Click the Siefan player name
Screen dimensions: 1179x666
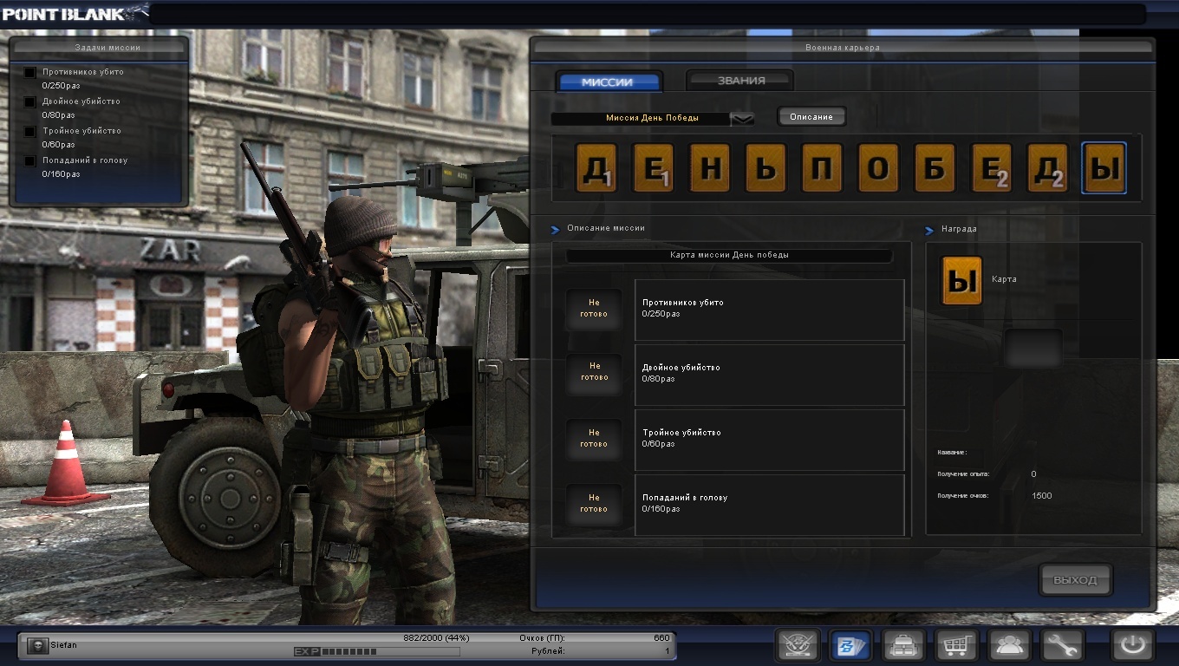coord(63,645)
